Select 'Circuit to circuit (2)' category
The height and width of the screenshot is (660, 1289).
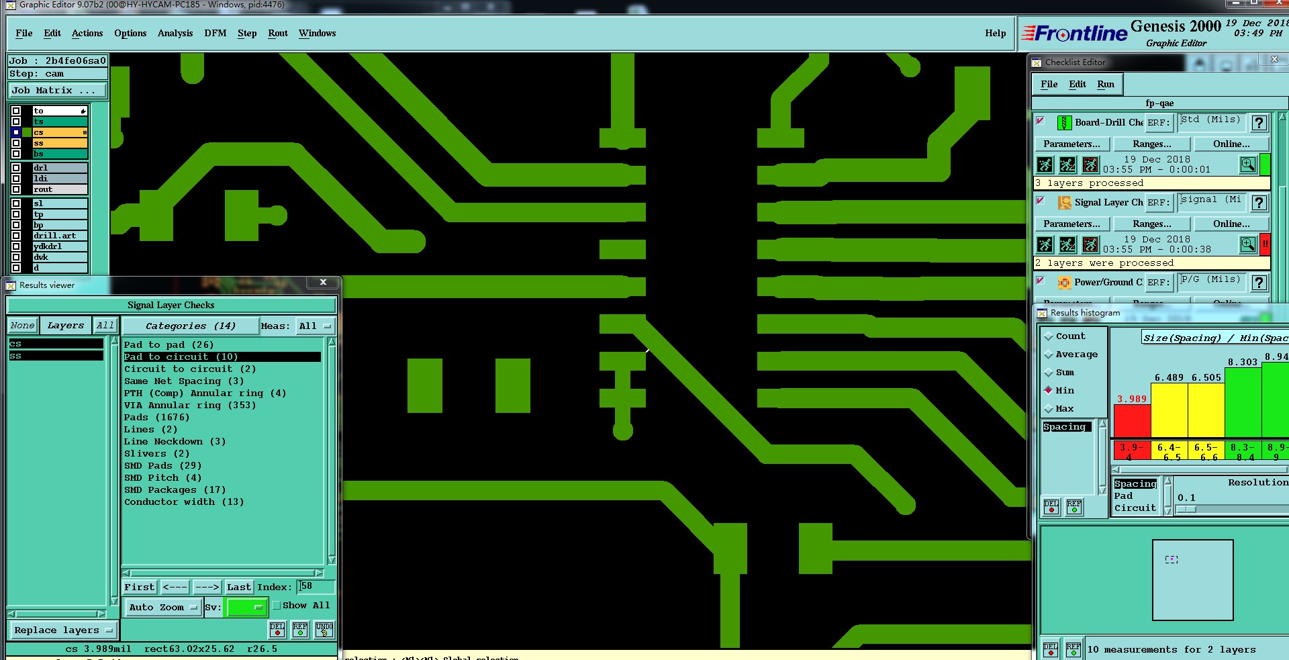[x=190, y=369]
